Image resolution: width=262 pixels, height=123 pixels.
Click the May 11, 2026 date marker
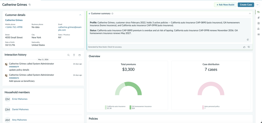(43, 60)
